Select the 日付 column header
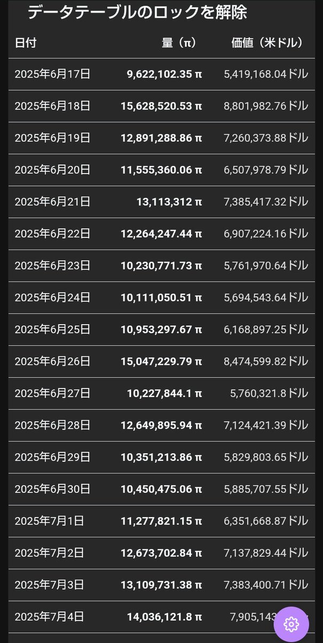The image size is (323, 643). point(26,43)
